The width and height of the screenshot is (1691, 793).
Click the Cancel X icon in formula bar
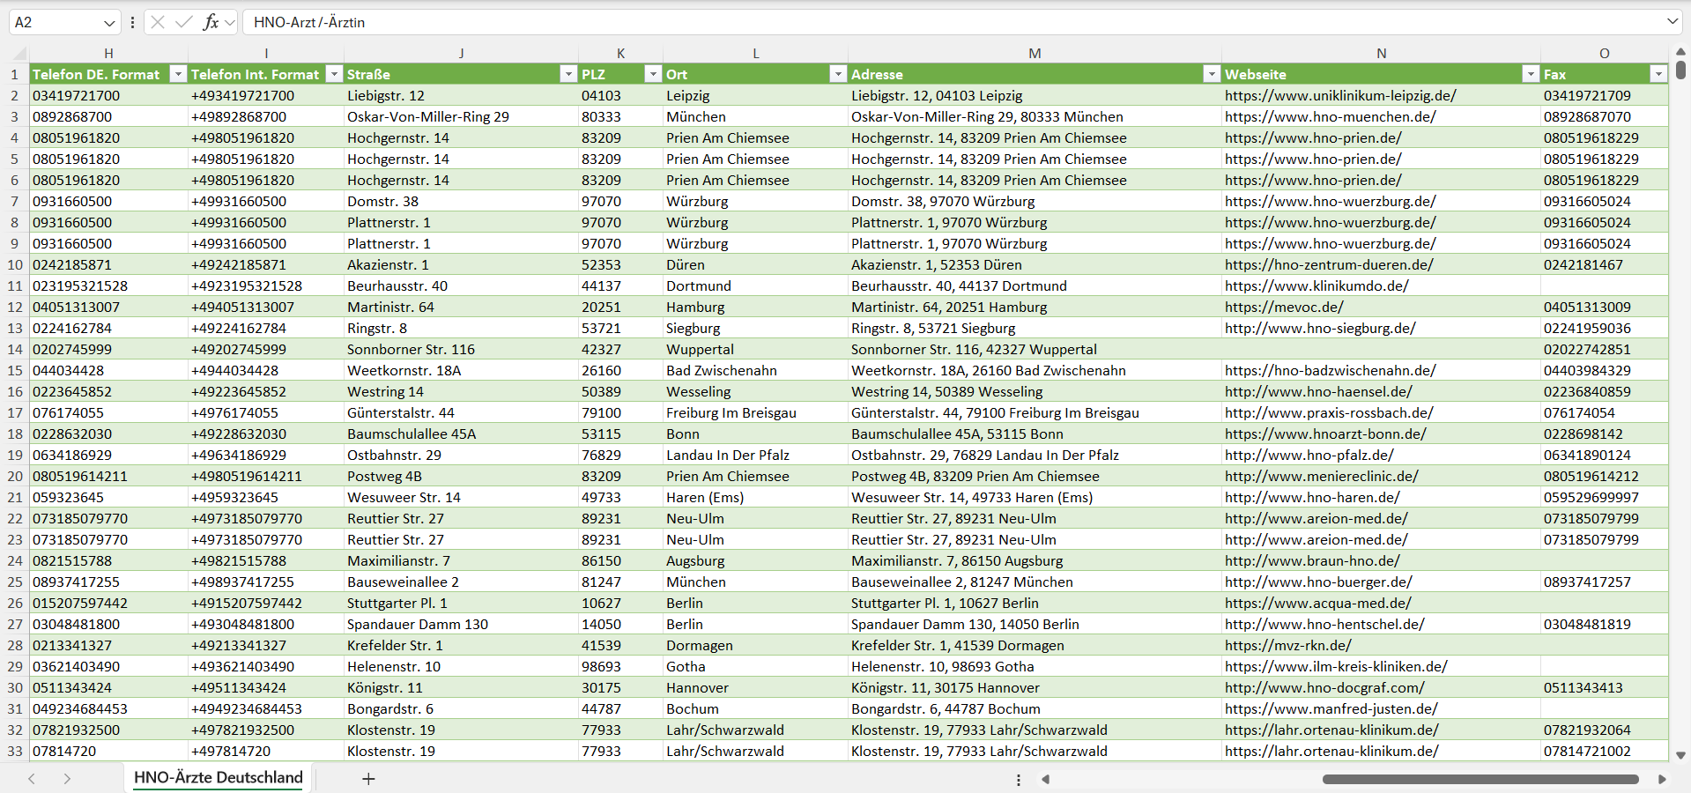[158, 22]
